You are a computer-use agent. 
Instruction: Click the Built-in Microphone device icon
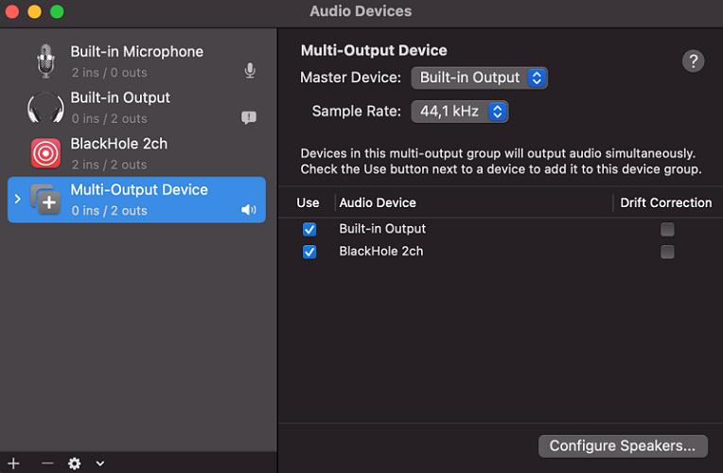[x=45, y=61]
